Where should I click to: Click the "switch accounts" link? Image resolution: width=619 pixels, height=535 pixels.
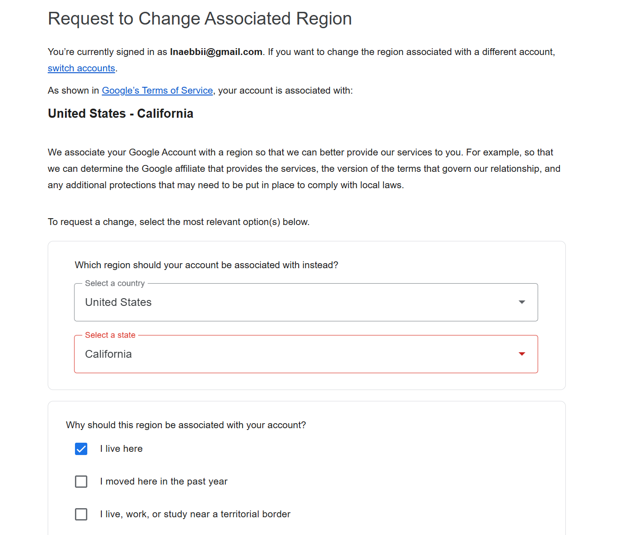coord(81,68)
